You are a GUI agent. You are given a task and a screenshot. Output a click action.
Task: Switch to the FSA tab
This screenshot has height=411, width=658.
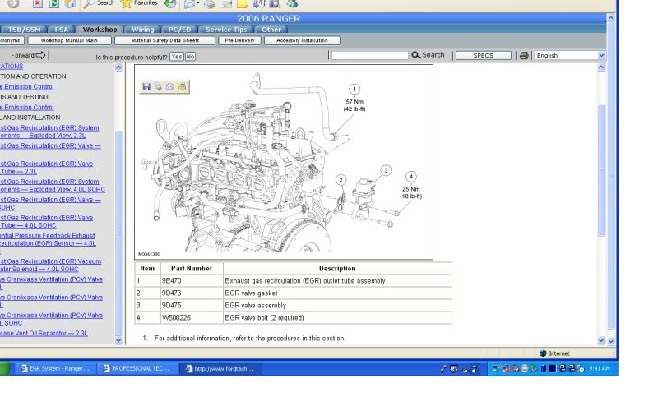[x=61, y=30]
